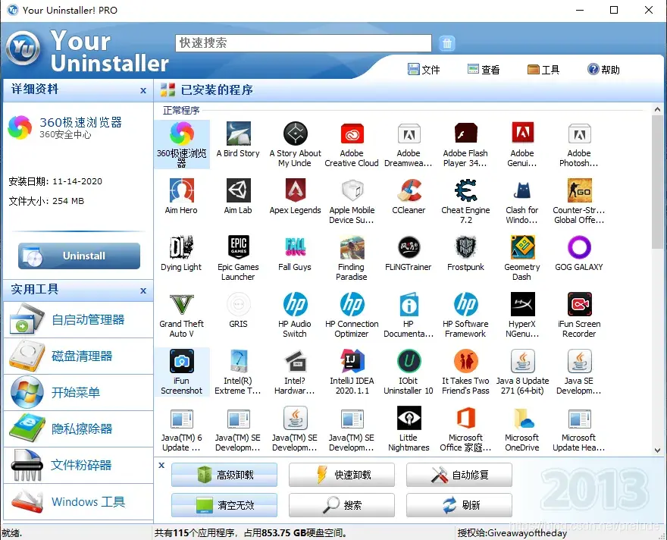Select FLiNGTrainer icon
This screenshot has width=667, height=540.
tap(409, 247)
